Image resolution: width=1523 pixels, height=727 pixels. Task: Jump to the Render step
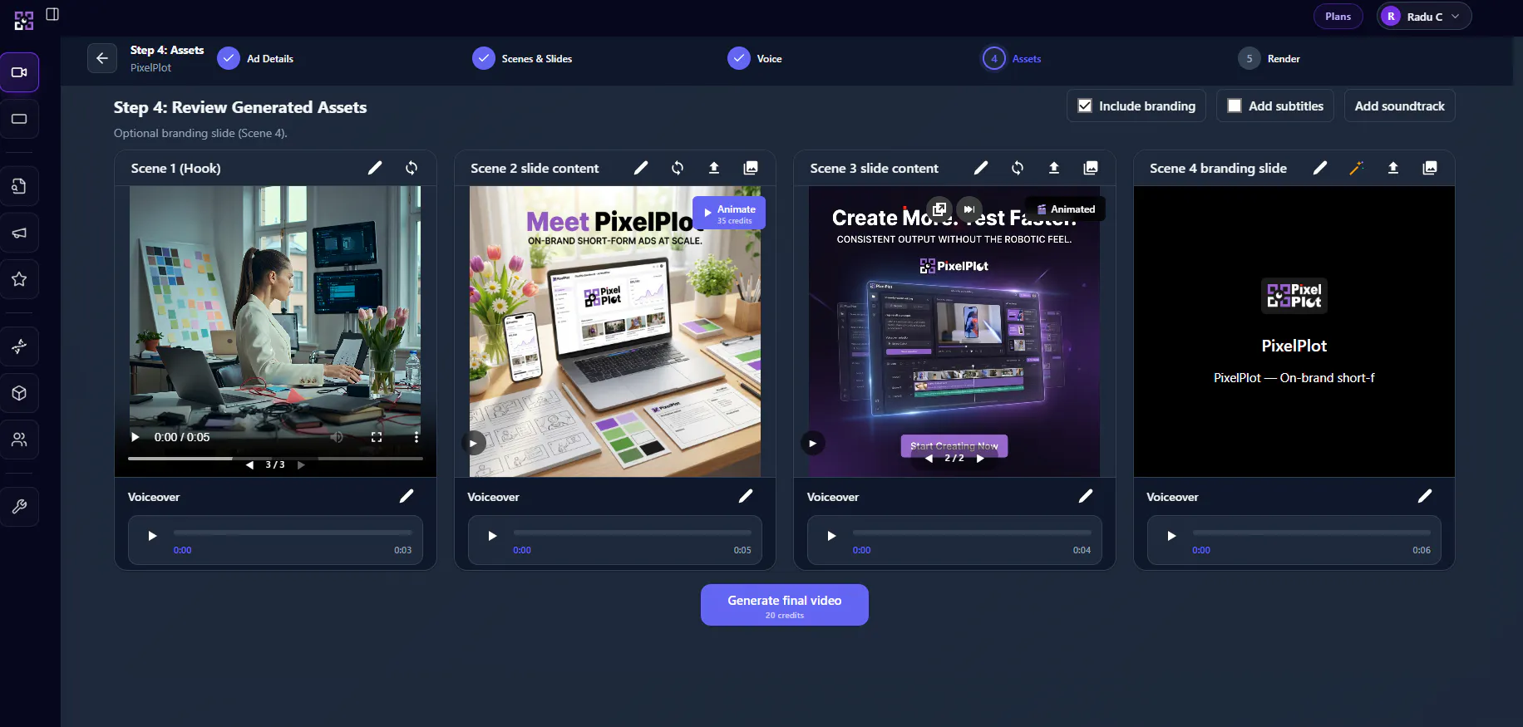click(x=1269, y=58)
